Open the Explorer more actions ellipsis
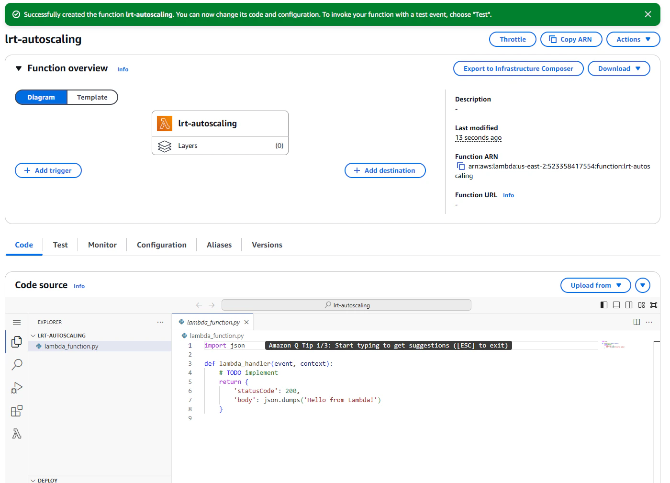This screenshot has height=483, width=670. [x=160, y=322]
